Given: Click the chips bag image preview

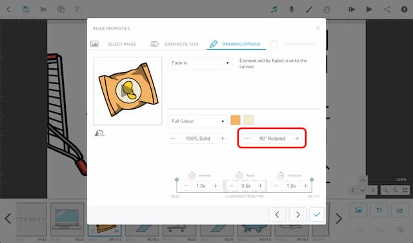Looking at the screenshot, I should [128, 91].
